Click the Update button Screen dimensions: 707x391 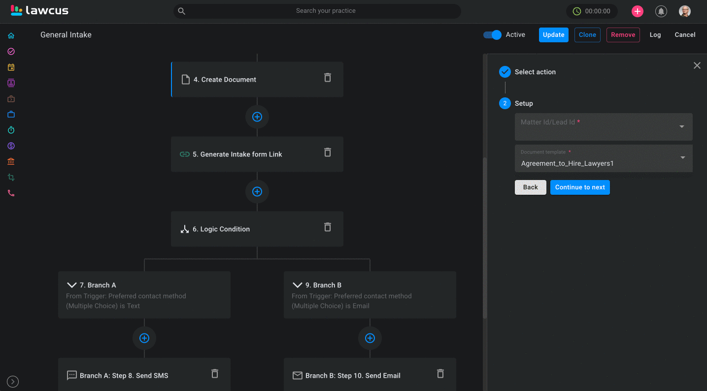(x=554, y=35)
